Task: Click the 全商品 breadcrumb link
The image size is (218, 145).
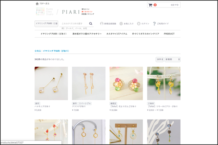Action: point(38,51)
